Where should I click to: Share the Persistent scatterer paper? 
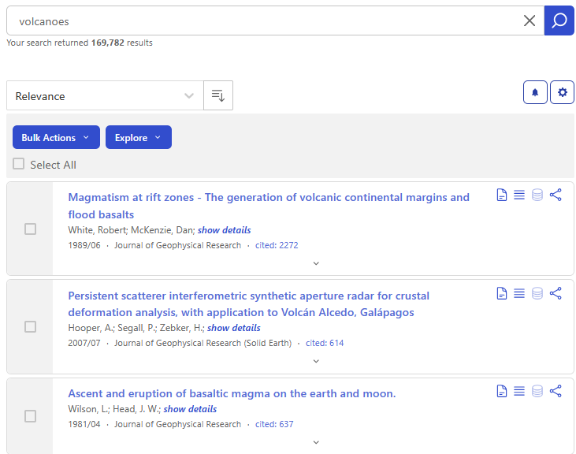coord(556,293)
